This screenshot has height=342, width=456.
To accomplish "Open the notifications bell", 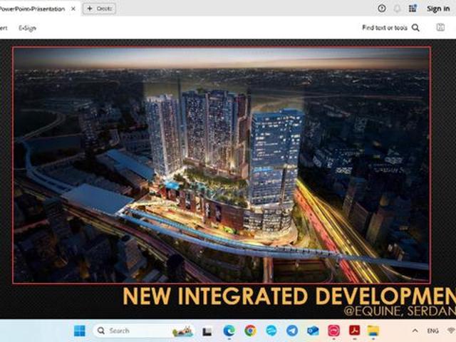I will (398, 9).
